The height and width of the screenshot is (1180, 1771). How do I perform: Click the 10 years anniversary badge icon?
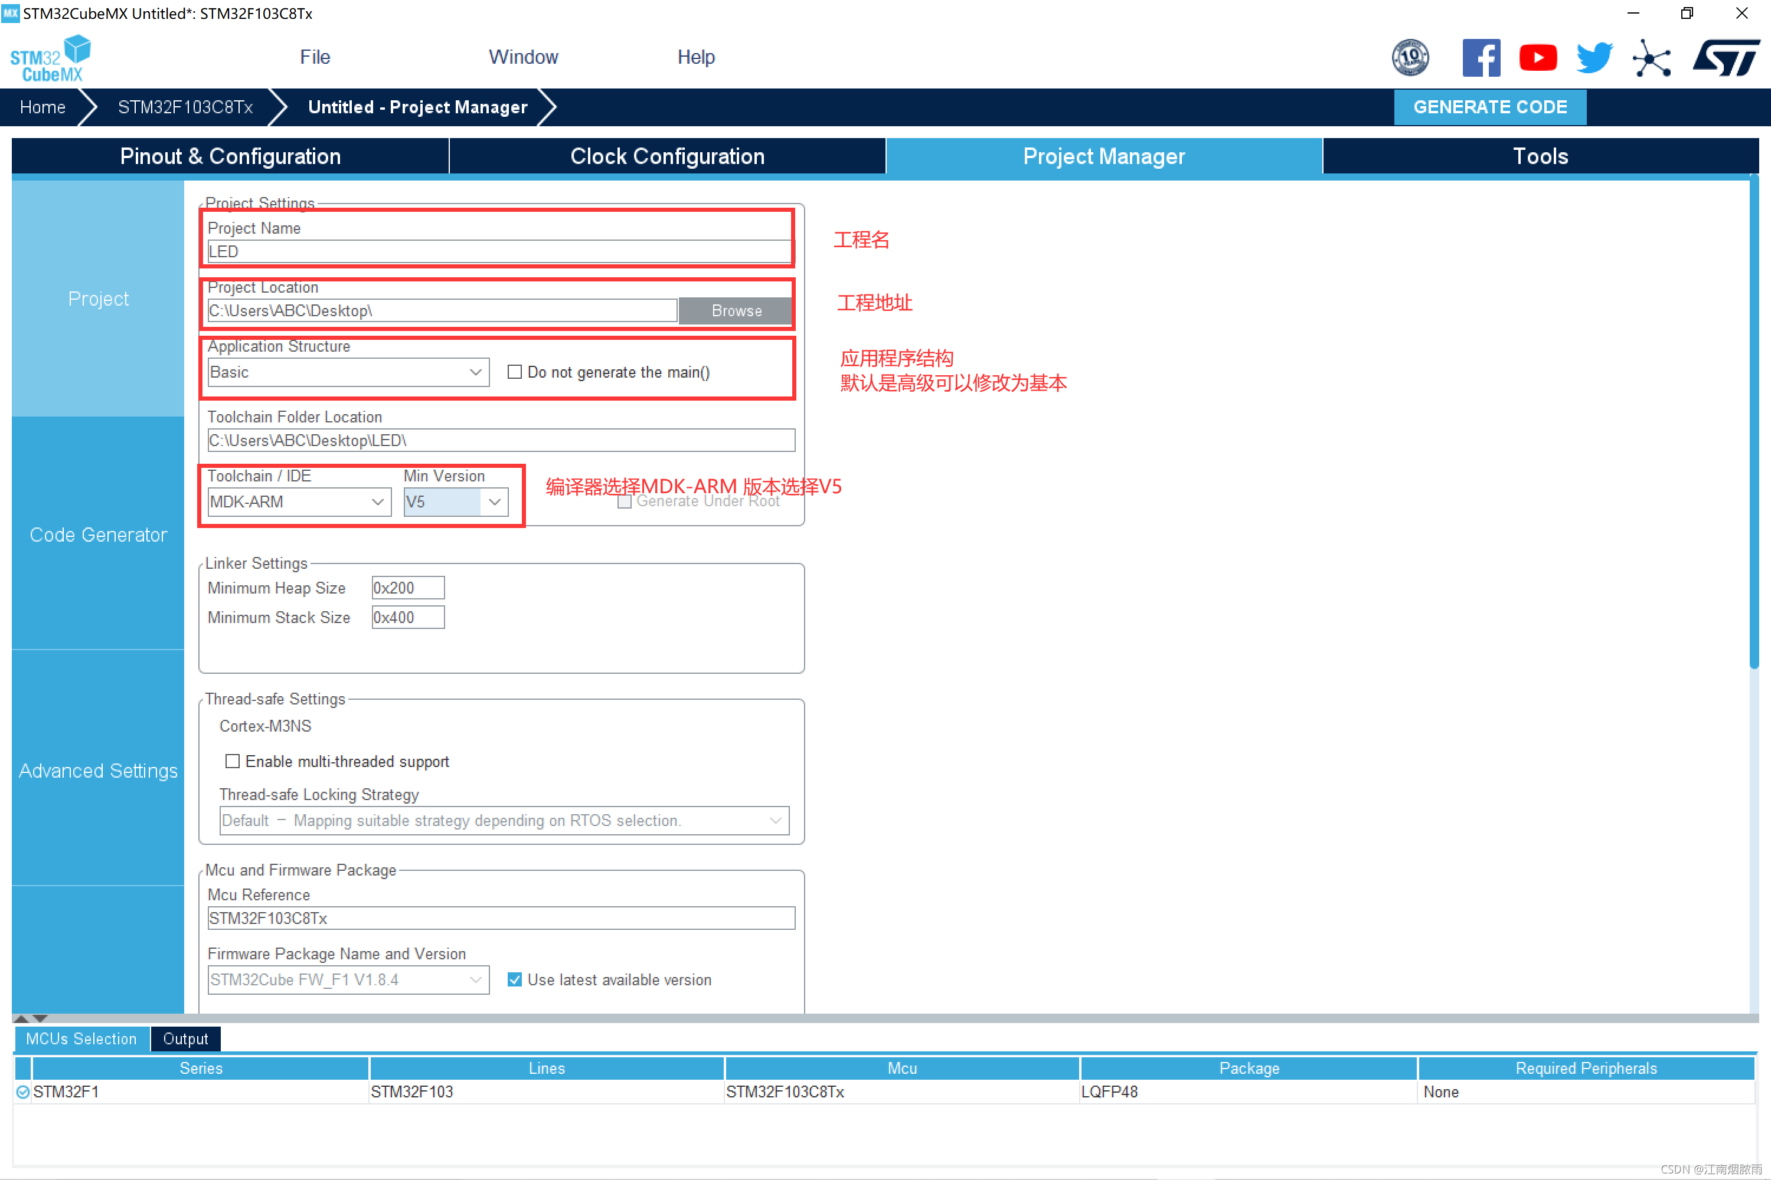[x=1410, y=58]
